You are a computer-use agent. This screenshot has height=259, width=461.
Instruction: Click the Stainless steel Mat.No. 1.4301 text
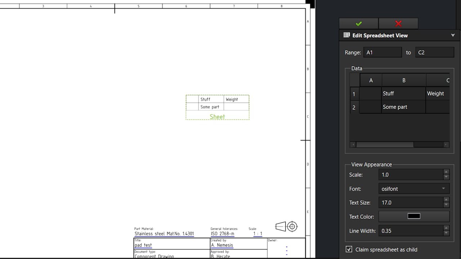click(x=164, y=233)
